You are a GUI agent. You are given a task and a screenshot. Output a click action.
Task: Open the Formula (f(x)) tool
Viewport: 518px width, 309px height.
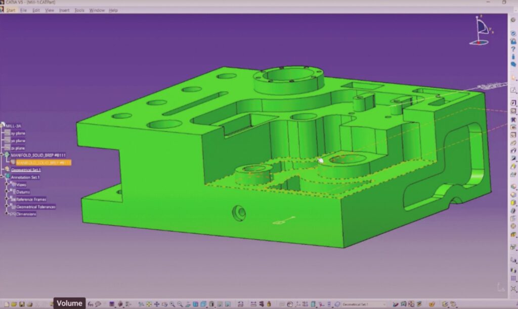click(x=91, y=304)
